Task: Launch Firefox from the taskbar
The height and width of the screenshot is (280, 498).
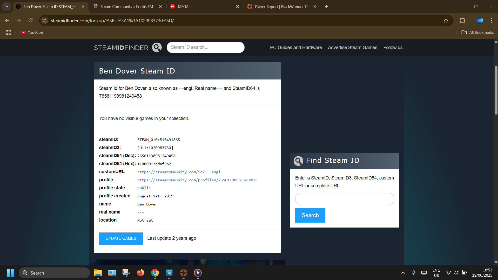Action: [140, 273]
